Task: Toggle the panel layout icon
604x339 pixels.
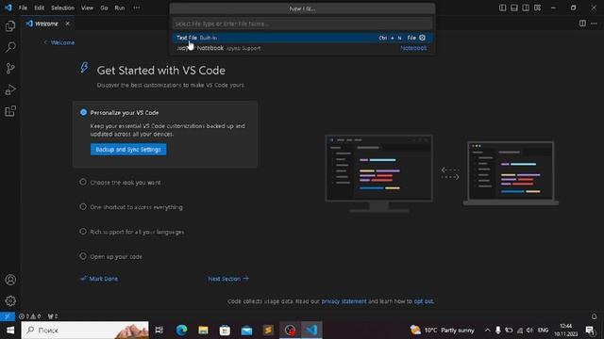Action: point(513,8)
